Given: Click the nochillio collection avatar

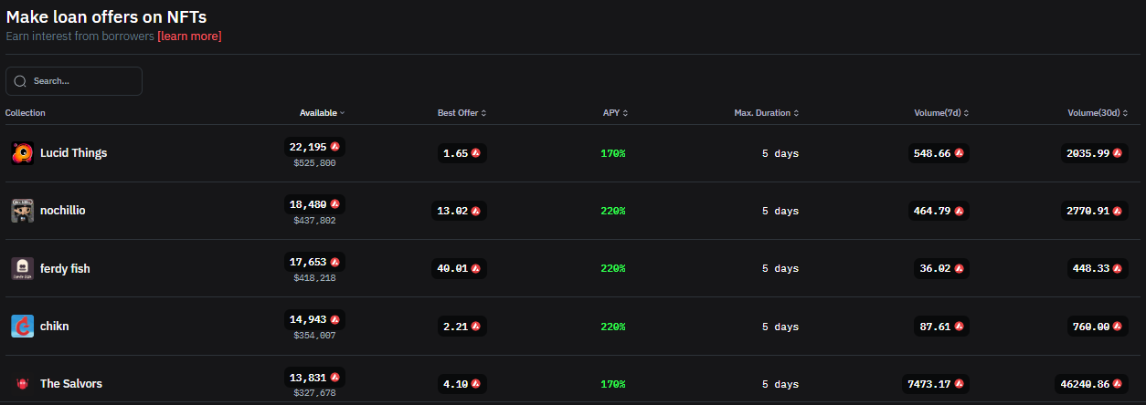Looking at the screenshot, I should [x=23, y=211].
